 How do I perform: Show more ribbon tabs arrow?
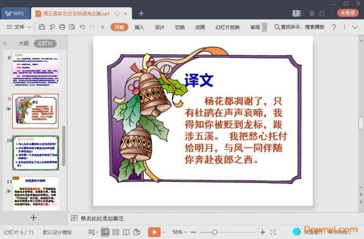pos(264,27)
